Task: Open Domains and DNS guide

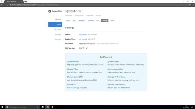Action: [x=75, y=77]
